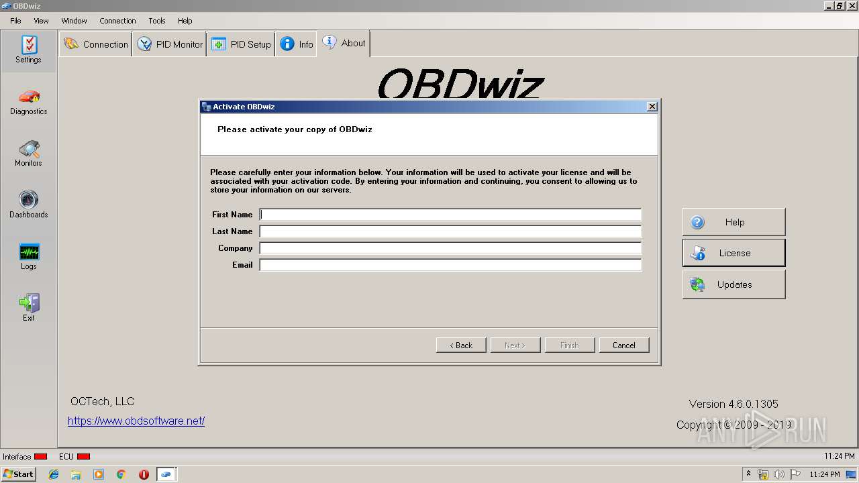
Task: Click the Action Center flag tray icon
Action: 795,474
